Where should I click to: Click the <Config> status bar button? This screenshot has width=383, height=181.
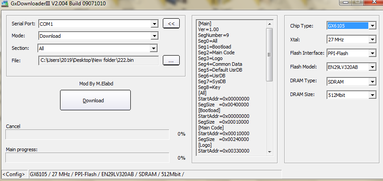14,174
